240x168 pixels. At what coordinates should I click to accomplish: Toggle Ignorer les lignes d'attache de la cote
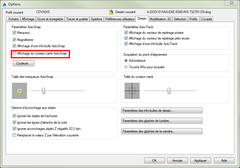pos(14,123)
